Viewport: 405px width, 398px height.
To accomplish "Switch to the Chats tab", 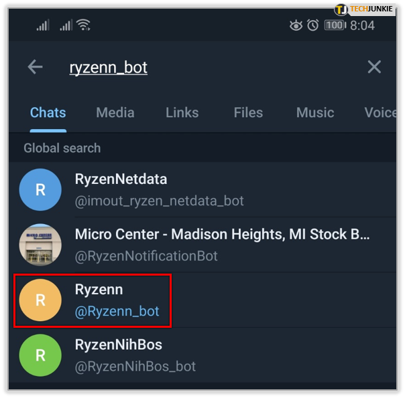I will point(48,112).
